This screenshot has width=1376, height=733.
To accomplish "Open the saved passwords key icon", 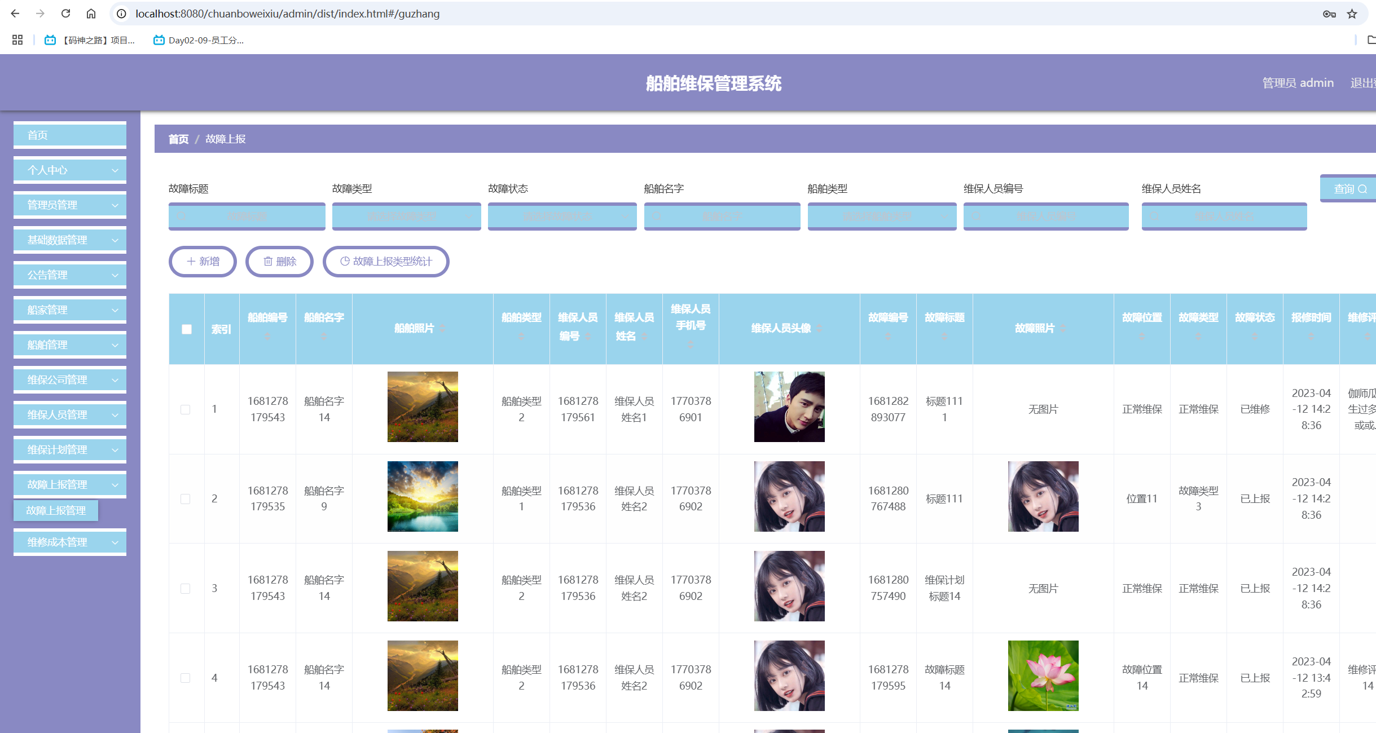I will point(1329,14).
